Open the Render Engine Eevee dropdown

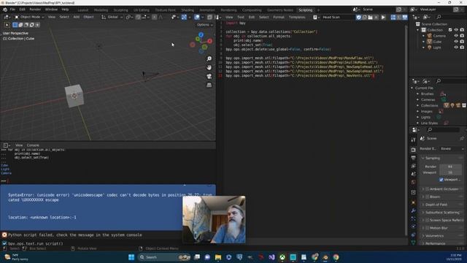452,148
